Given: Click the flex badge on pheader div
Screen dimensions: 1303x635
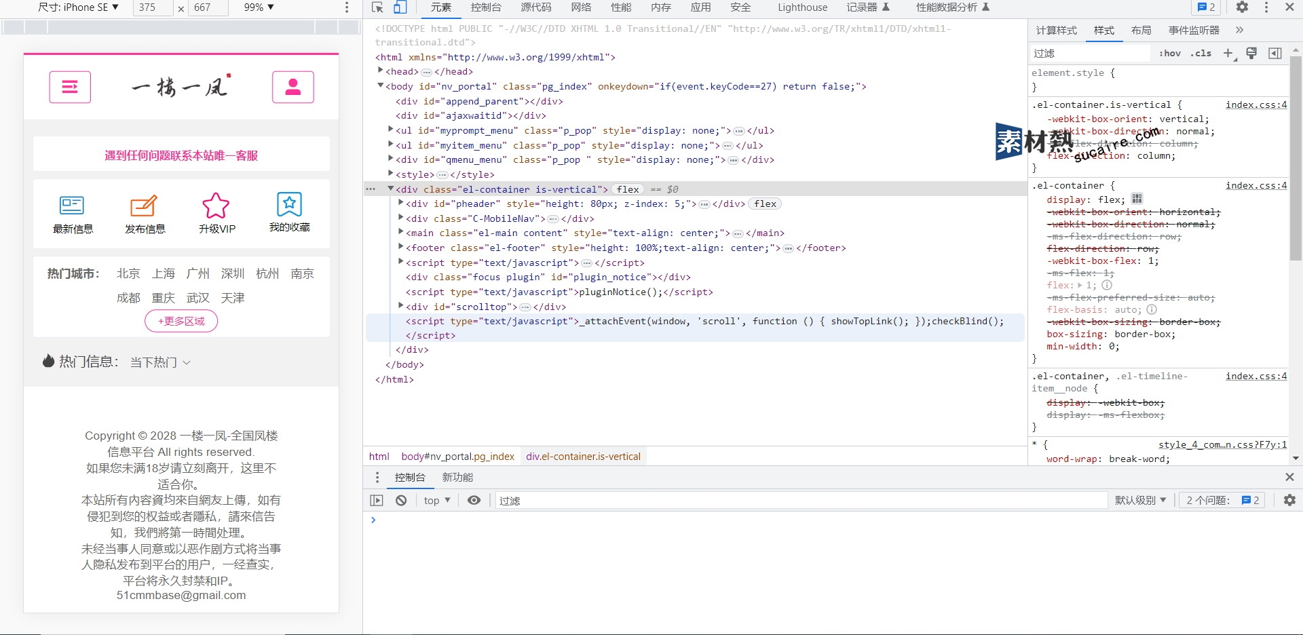Looking at the screenshot, I should coord(765,204).
